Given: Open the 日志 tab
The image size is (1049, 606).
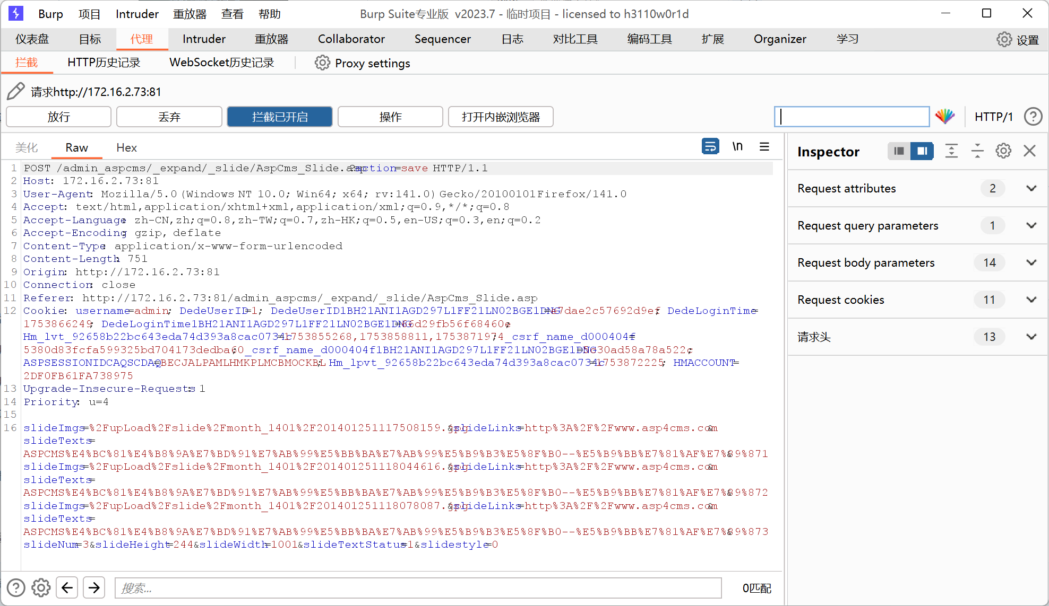Looking at the screenshot, I should click(512, 39).
